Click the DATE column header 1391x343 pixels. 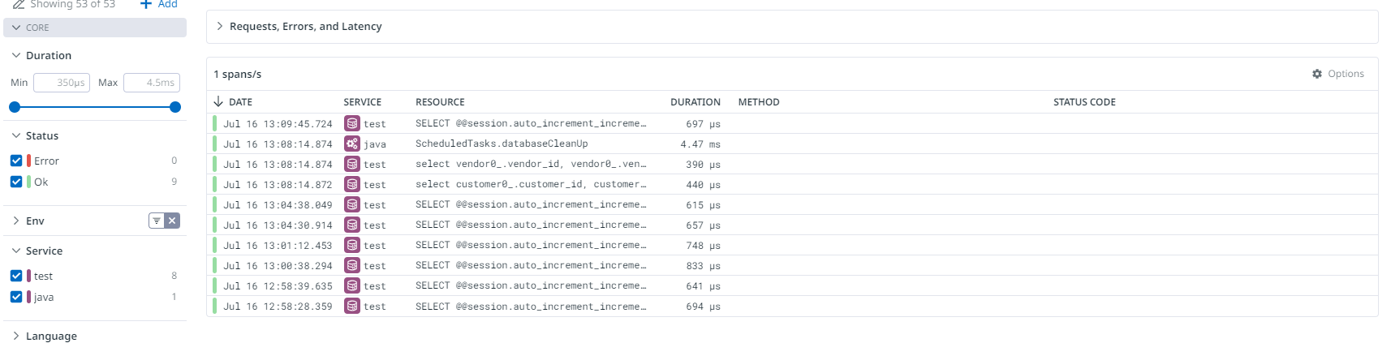240,102
